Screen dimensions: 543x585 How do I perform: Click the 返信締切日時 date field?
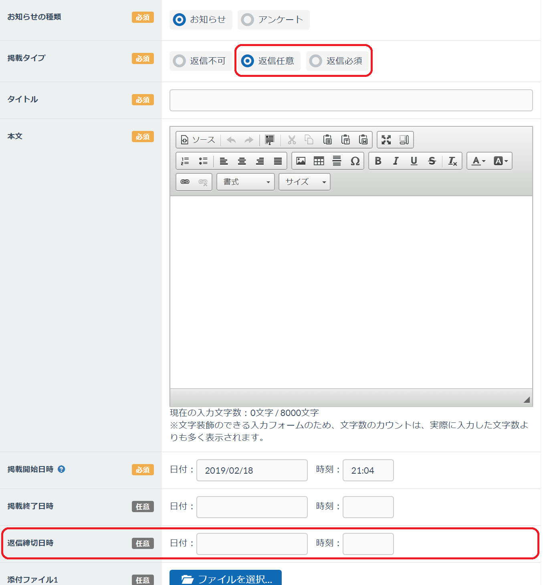252,544
